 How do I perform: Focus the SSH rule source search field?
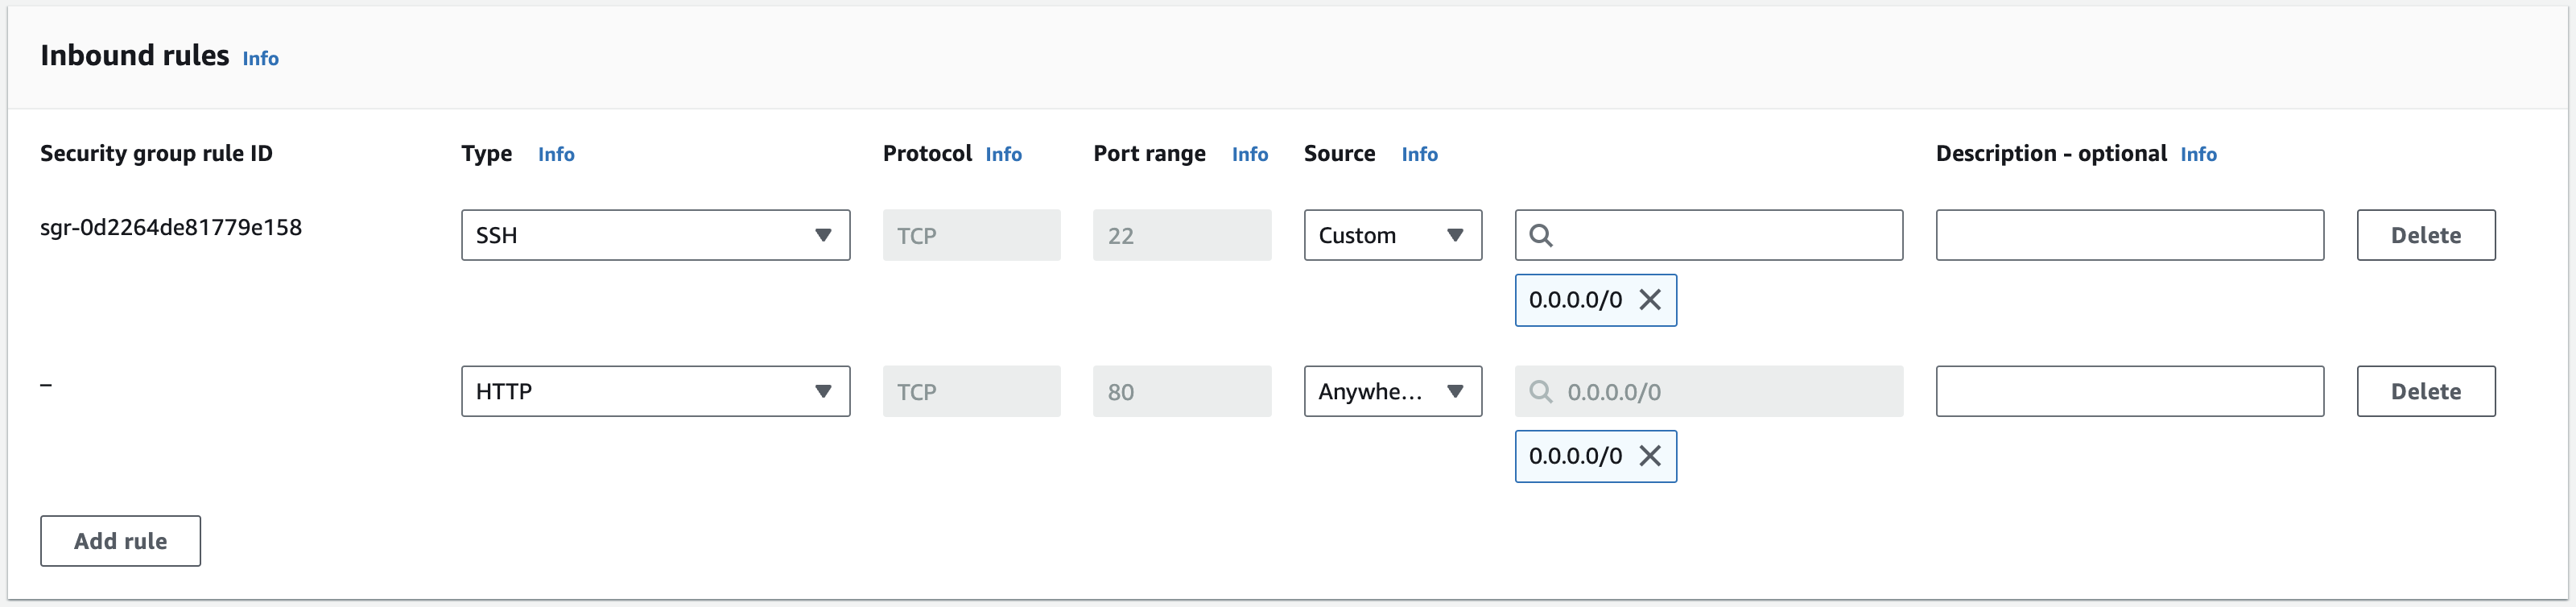1725,236
